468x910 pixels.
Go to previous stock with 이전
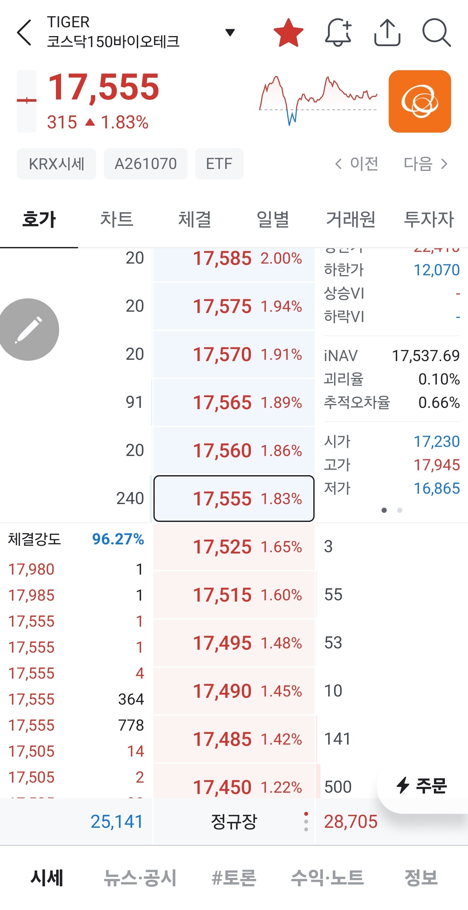pyautogui.click(x=357, y=164)
